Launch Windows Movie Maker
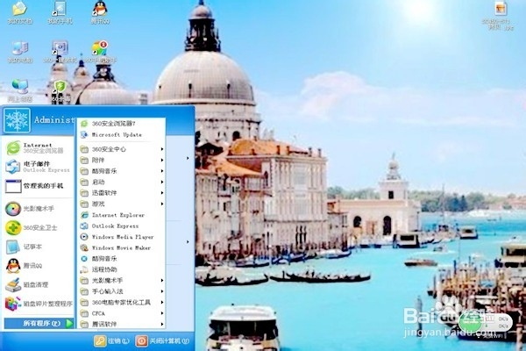Viewport: 526px width, 351px height. (x=122, y=247)
